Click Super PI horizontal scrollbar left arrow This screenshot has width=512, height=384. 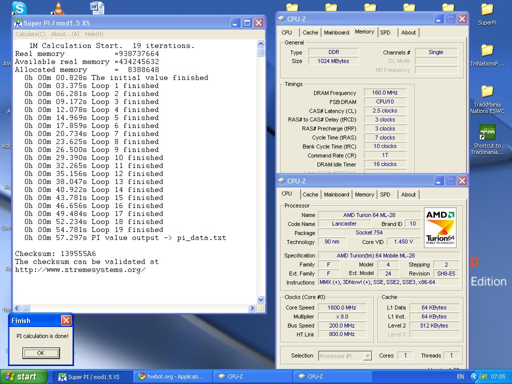pyautogui.click(x=17, y=308)
